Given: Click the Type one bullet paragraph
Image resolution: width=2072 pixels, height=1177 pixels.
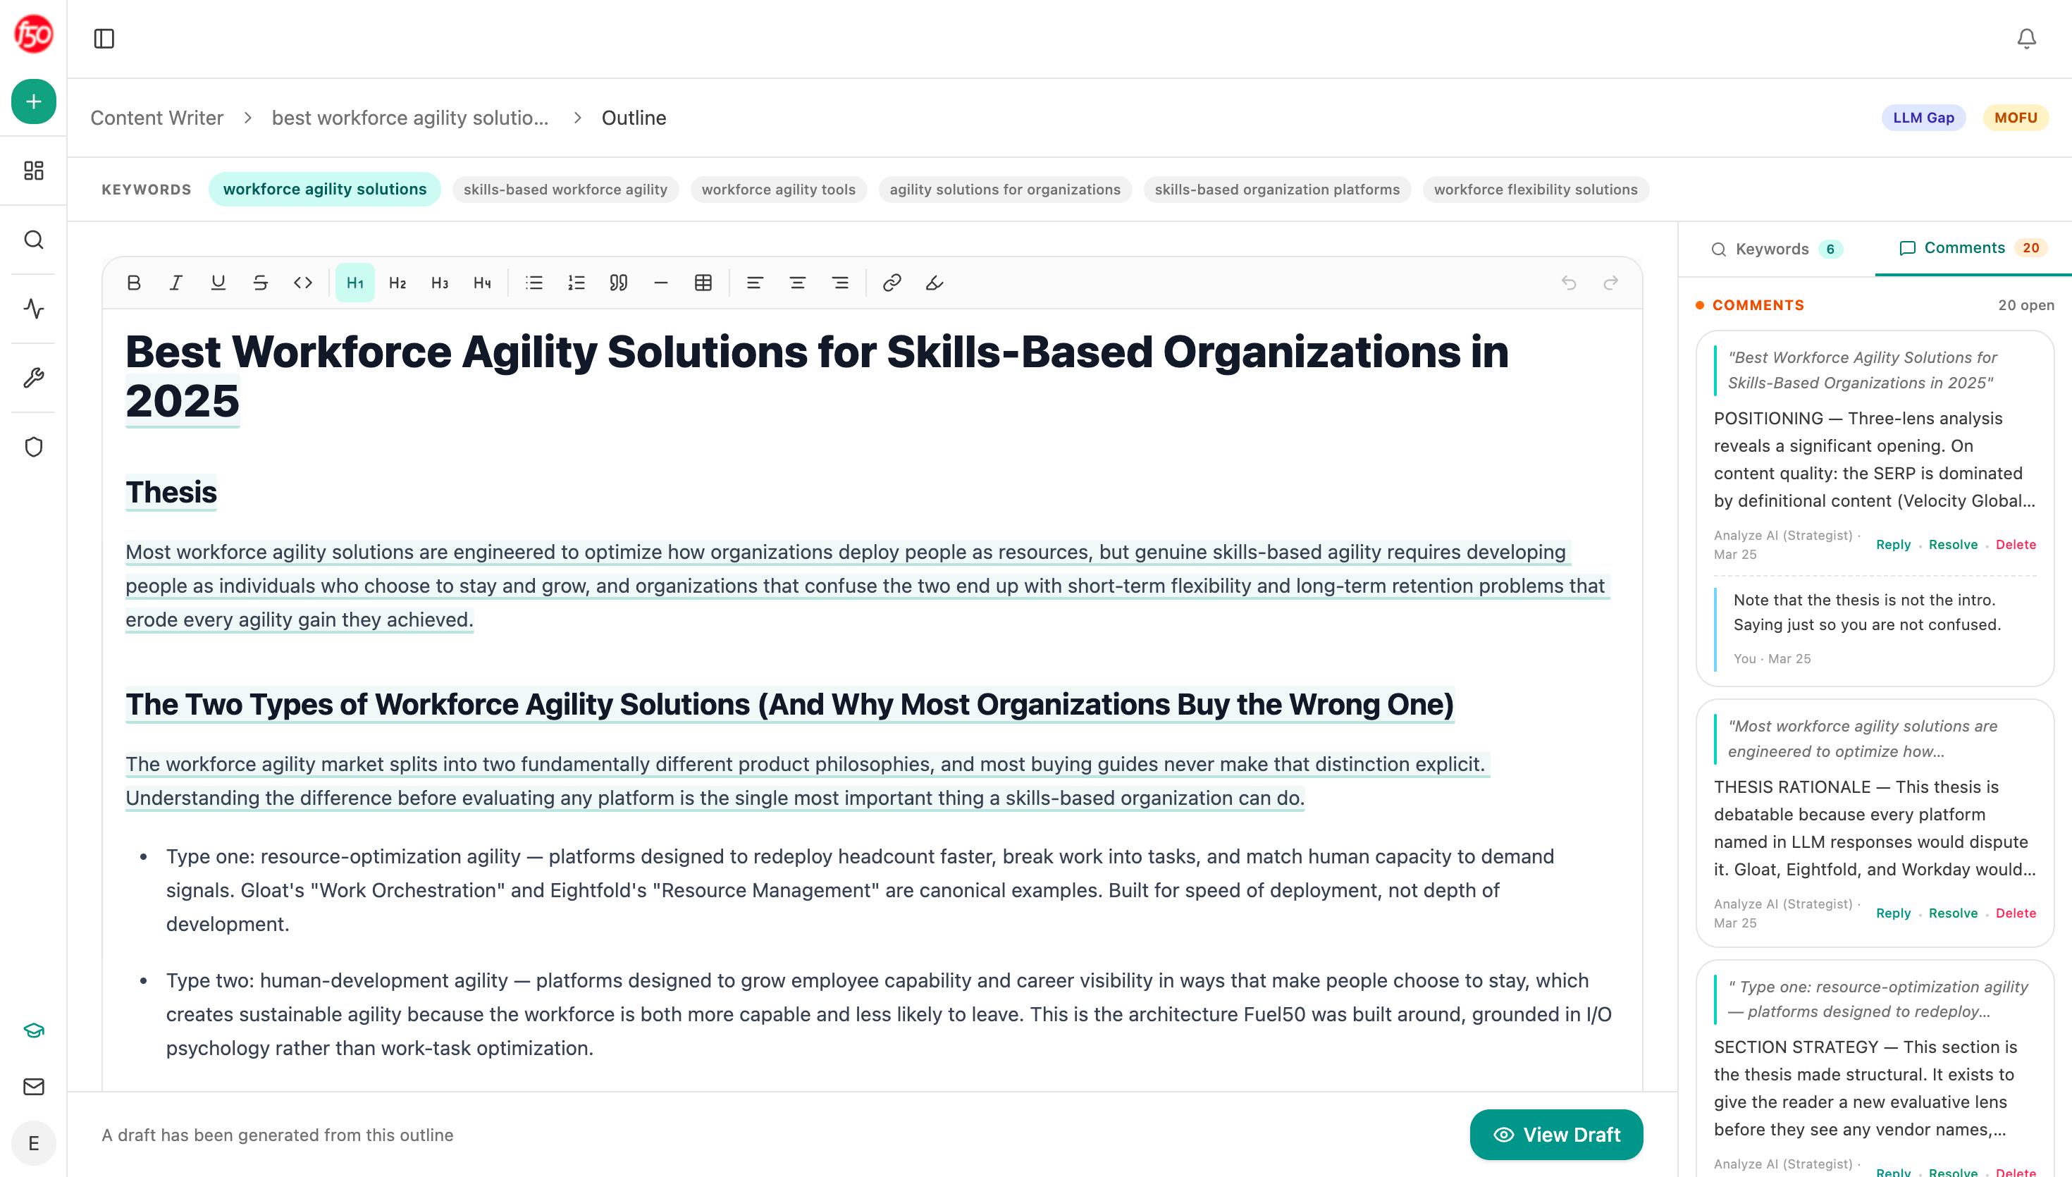Looking at the screenshot, I should [x=860, y=890].
